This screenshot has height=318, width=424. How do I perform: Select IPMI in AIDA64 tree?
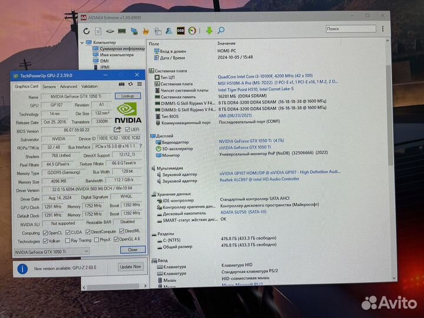click(x=102, y=67)
